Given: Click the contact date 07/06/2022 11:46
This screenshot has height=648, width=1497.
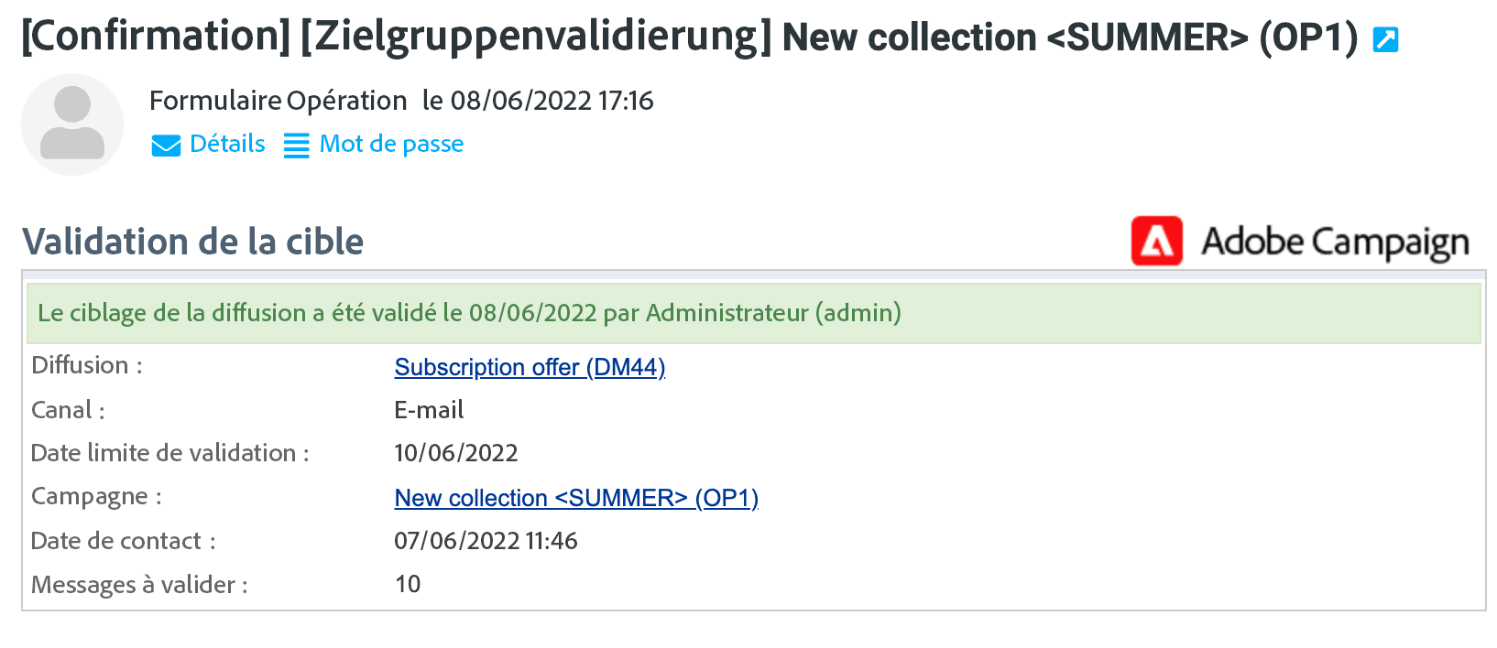Looking at the screenshot, I should click(486, 541).
